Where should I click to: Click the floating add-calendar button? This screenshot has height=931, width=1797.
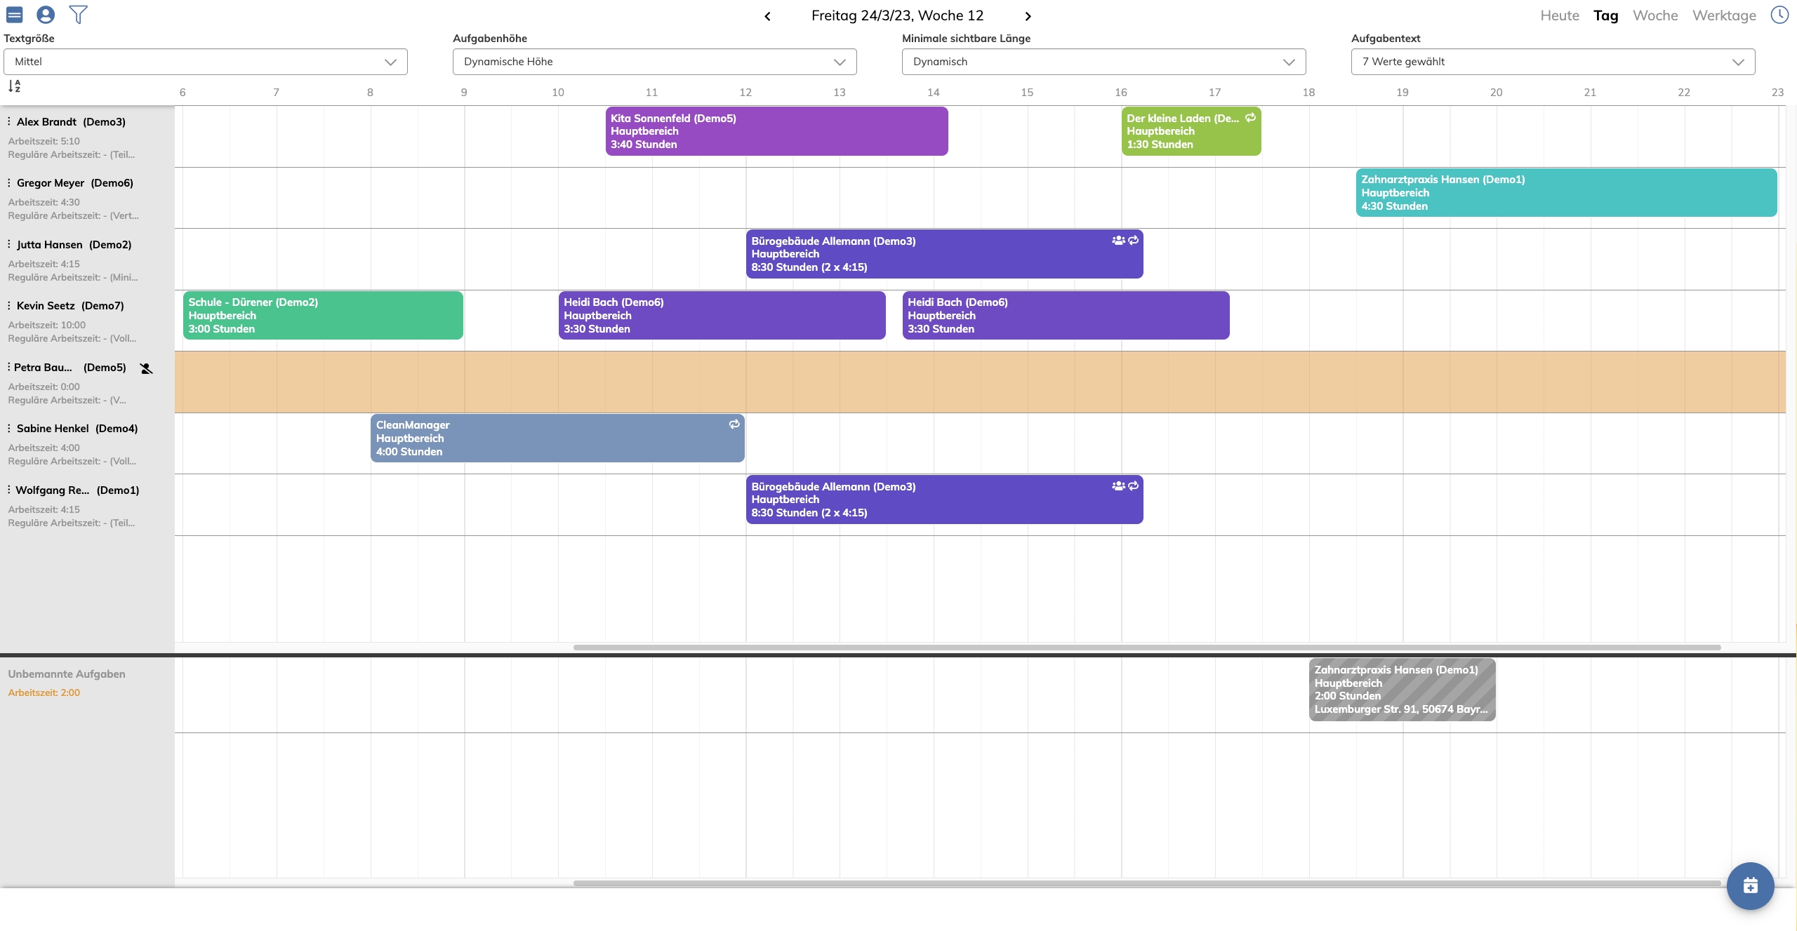(1750, 885)
